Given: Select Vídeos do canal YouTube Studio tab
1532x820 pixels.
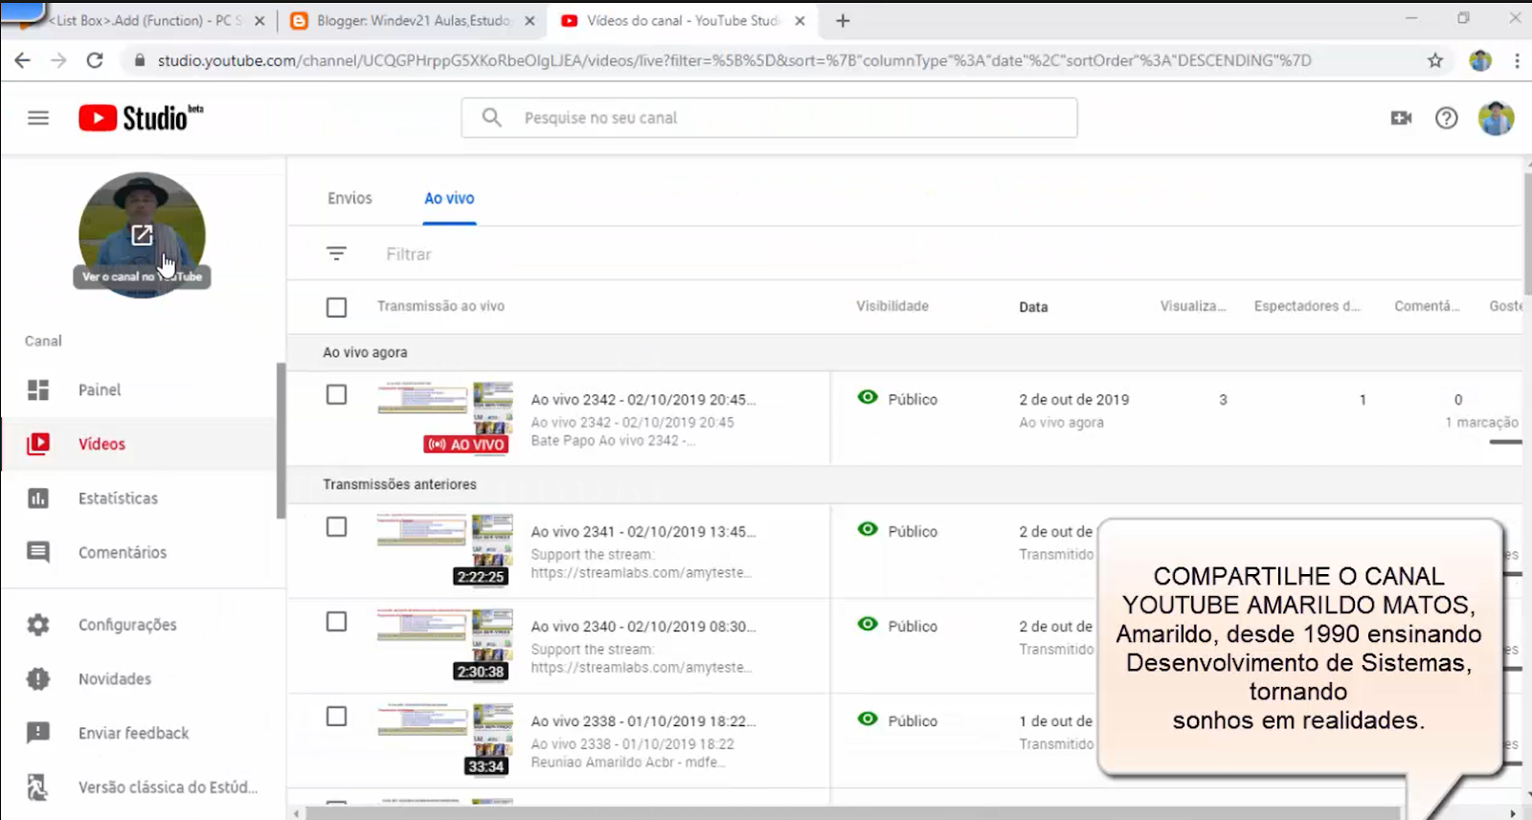Looking at the screenshot, I should pos(684,20).
